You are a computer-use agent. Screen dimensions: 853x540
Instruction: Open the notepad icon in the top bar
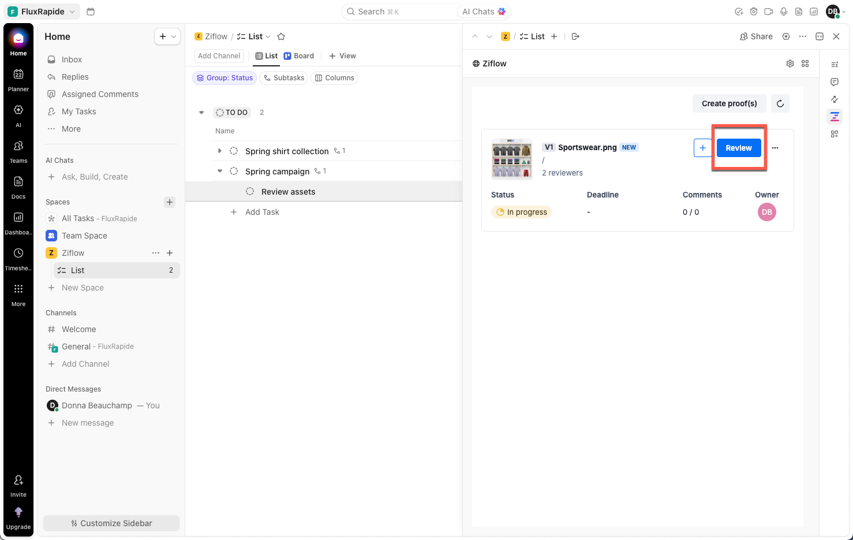pyautogui.click(x=799, y=12)
